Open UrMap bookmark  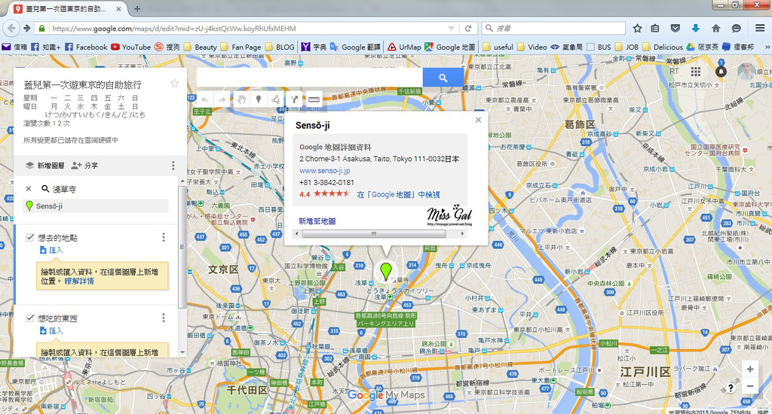[404, 47]
